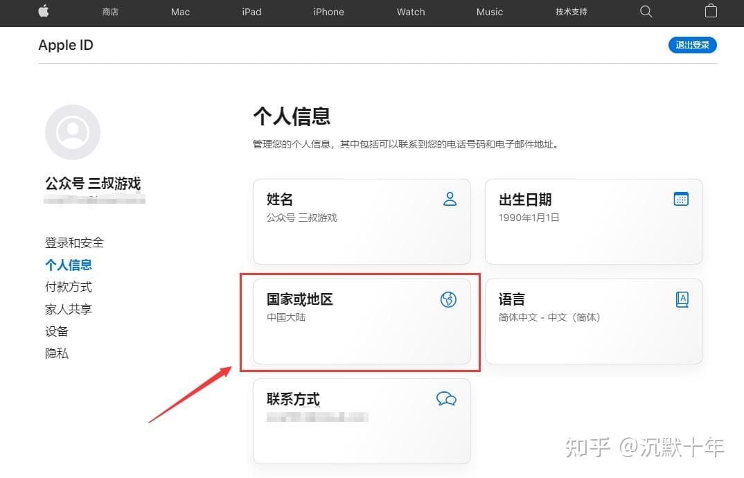Click the person icon on the 姓名 card
744x478 pixels.
click(450, 199)
